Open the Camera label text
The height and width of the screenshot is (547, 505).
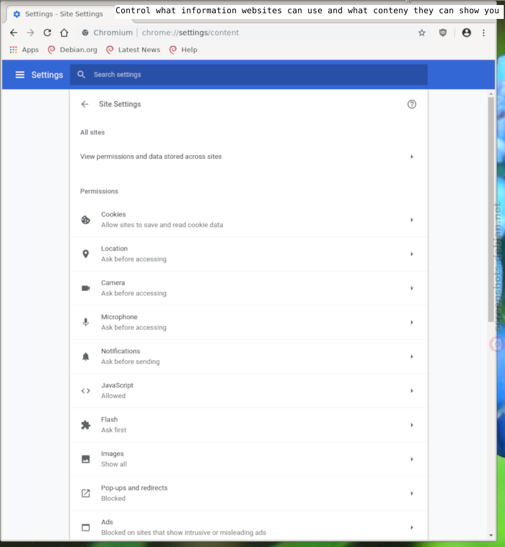click(113, 283)
